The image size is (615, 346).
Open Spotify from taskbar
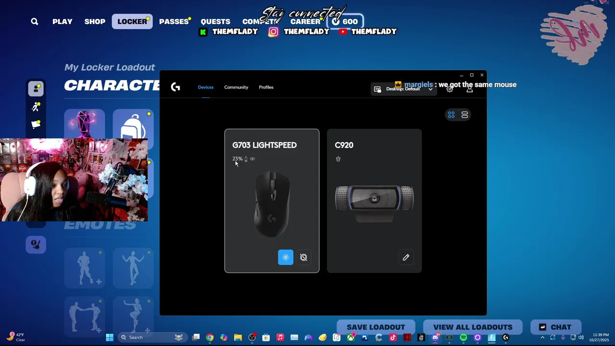(x=463, y=337)
